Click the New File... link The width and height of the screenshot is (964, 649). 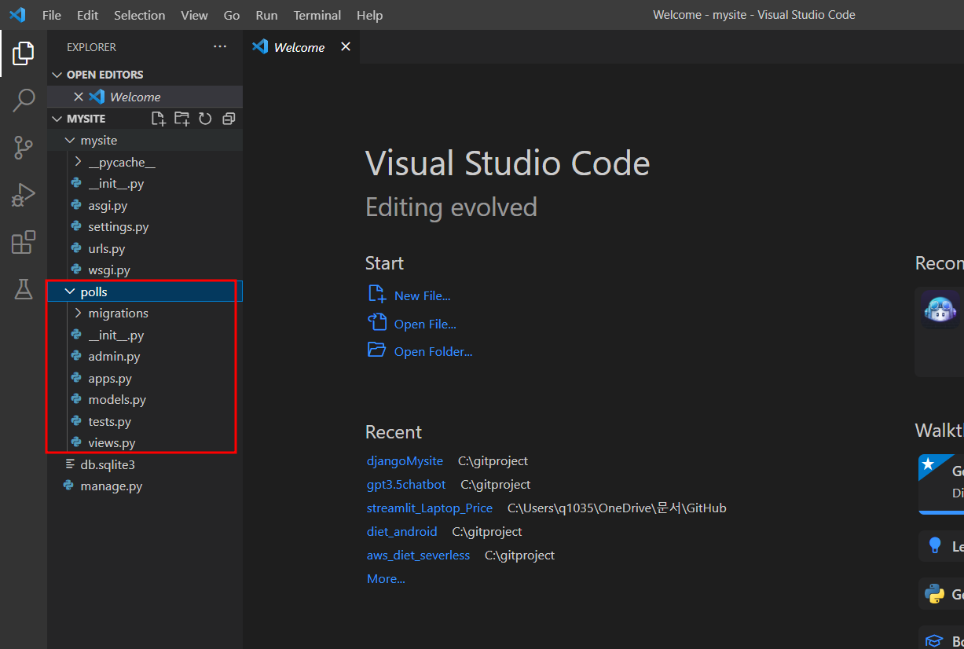[x=423, y=295]
